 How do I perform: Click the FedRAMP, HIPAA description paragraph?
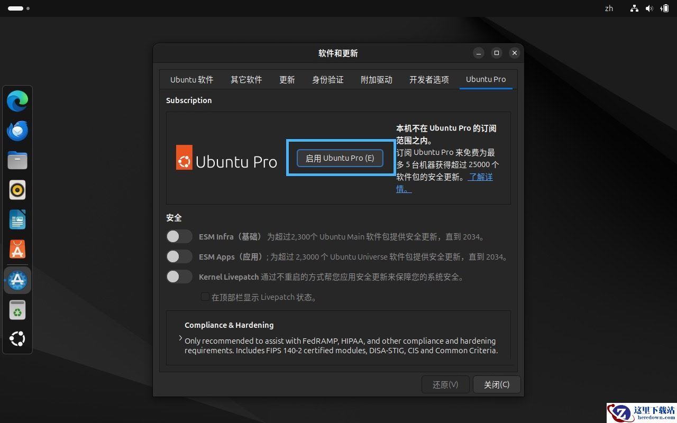tap(341, 346)
